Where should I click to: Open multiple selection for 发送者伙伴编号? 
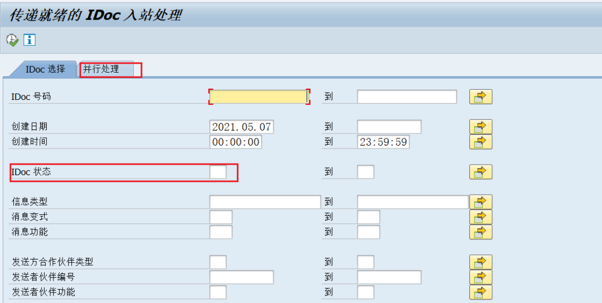click(480, 277)
